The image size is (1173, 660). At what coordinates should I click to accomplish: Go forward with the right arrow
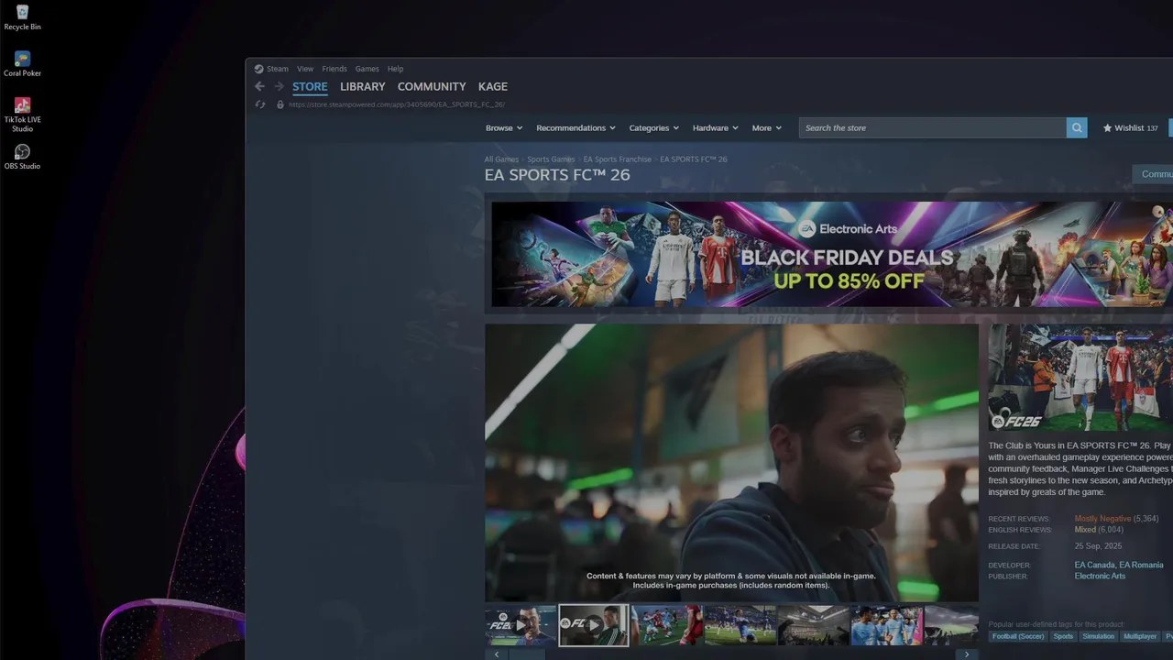click(x=279, y=86)
